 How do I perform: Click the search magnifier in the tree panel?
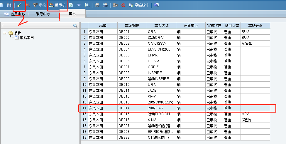point(75,26)
